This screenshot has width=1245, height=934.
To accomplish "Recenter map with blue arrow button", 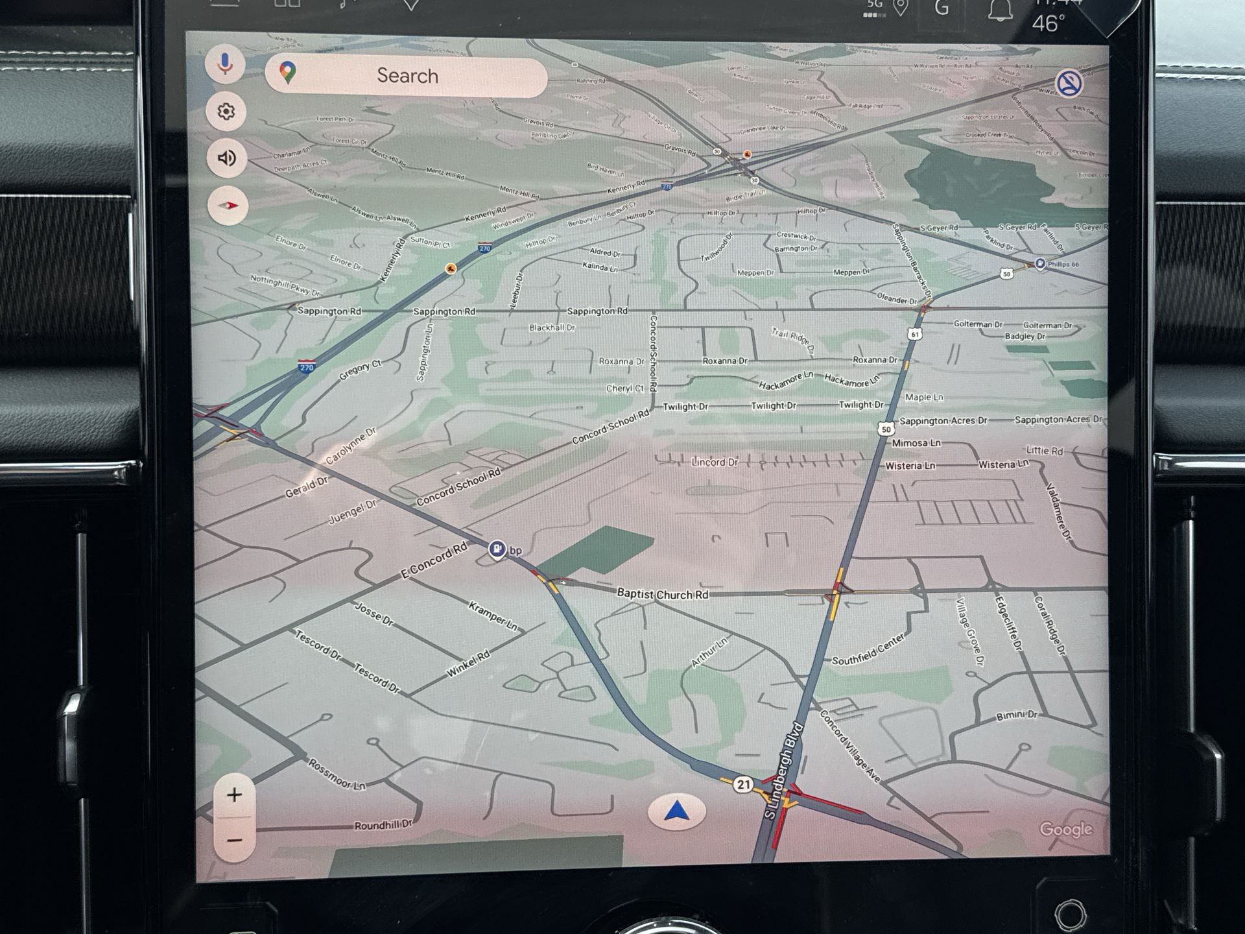I will click(677, 811).
